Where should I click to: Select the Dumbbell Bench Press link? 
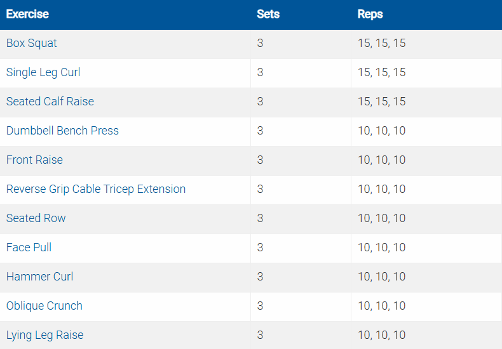(62, 131)
